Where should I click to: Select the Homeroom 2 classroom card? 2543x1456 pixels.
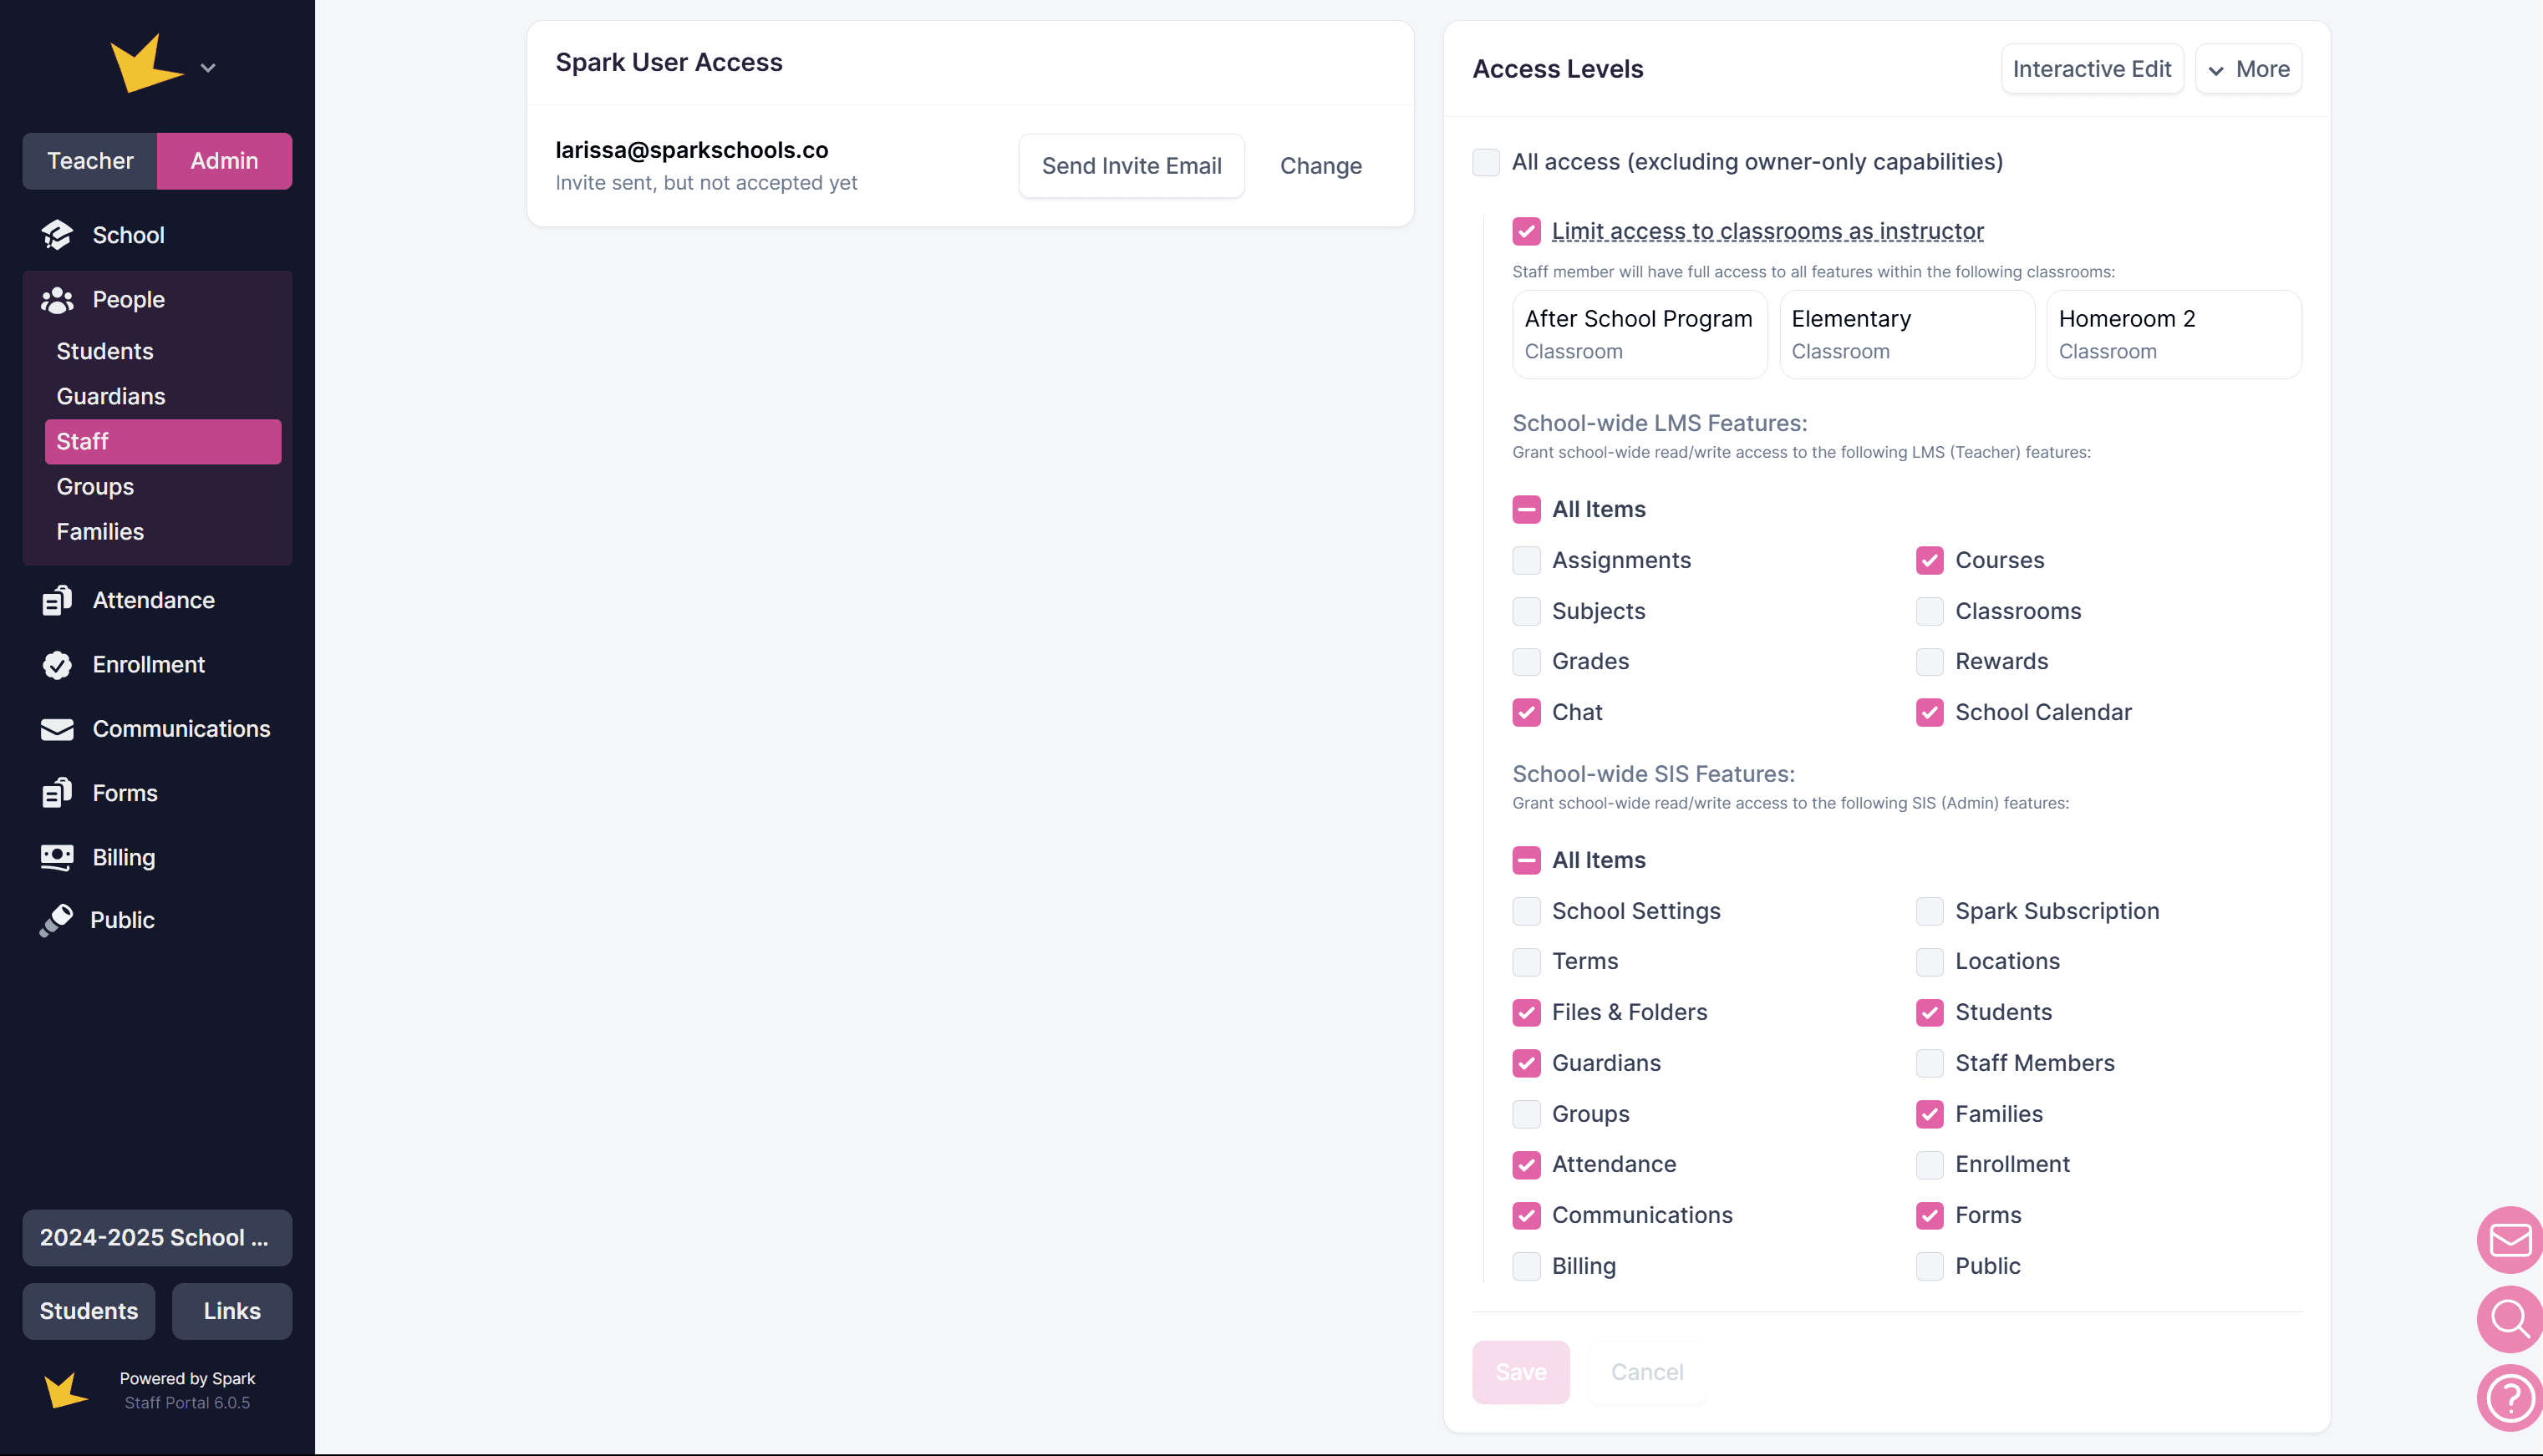(x=2173, y=334)
